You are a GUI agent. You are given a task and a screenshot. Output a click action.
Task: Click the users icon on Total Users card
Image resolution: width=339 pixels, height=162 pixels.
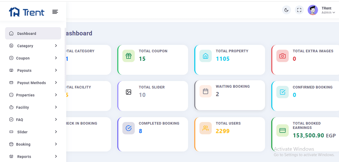tap(205, 128)
